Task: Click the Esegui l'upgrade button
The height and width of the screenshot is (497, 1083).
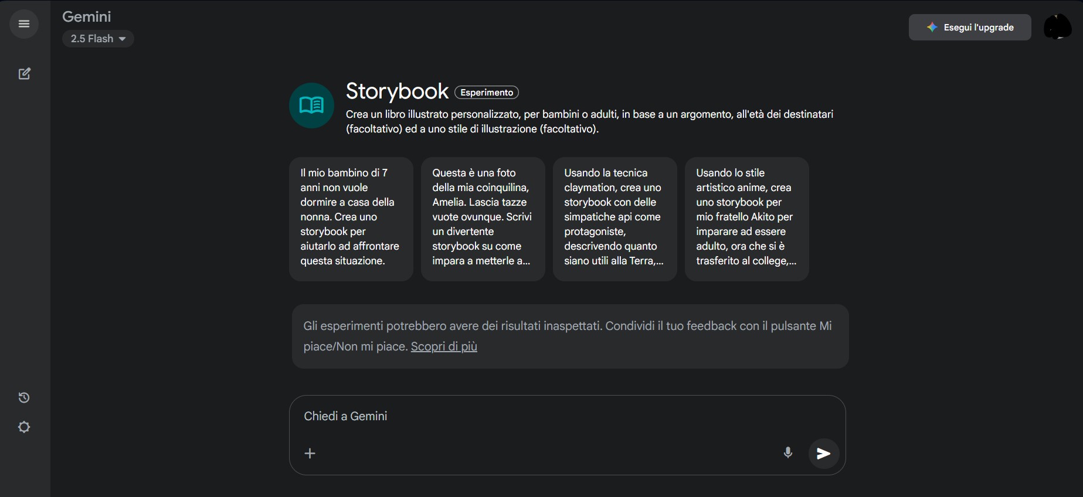Action: [970, 28]
